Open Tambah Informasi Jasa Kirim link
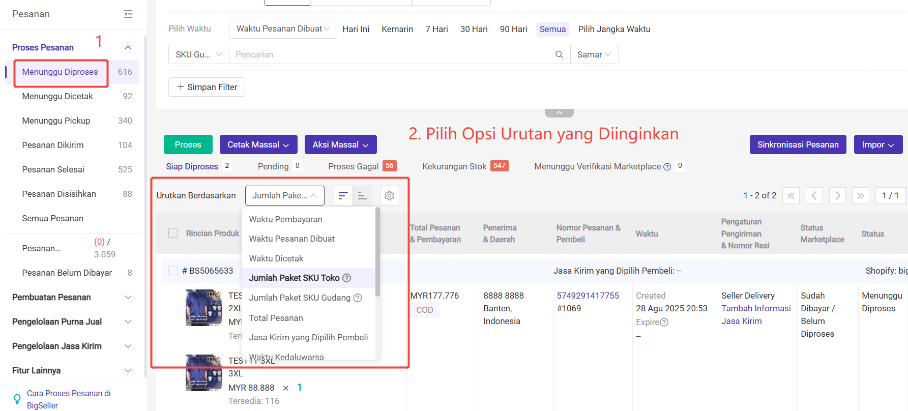The height and width of the screenshot is (411, 908). (756, 315)
